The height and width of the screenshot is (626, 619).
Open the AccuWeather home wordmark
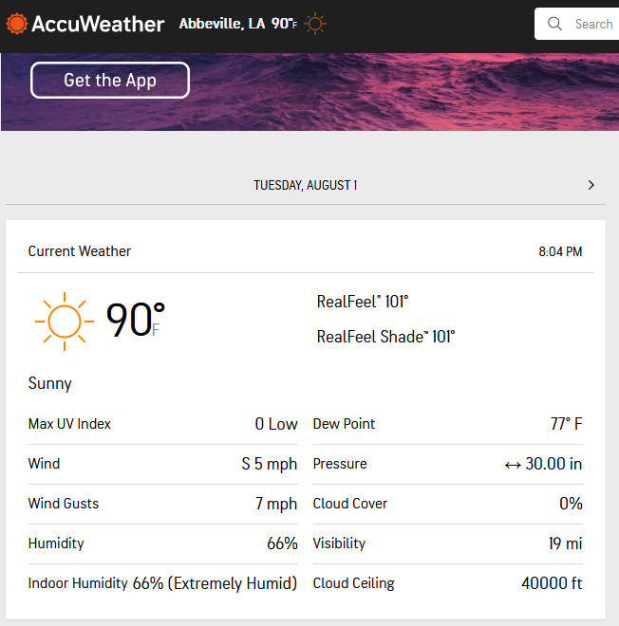98,24
